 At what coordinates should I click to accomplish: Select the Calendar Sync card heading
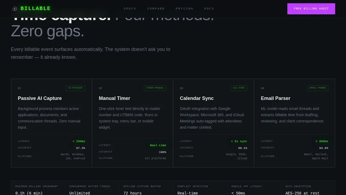(197, 98)
